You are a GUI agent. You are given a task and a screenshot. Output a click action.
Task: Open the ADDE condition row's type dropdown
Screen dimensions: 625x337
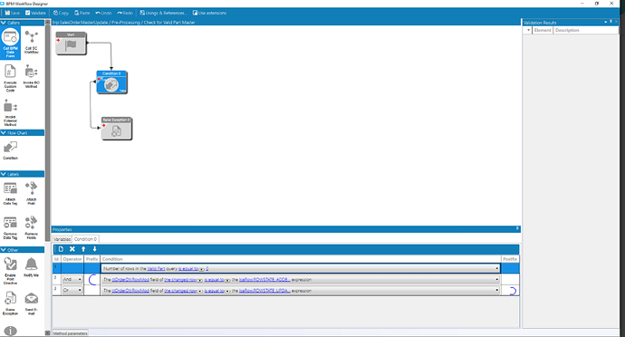[x=496, y=280]
